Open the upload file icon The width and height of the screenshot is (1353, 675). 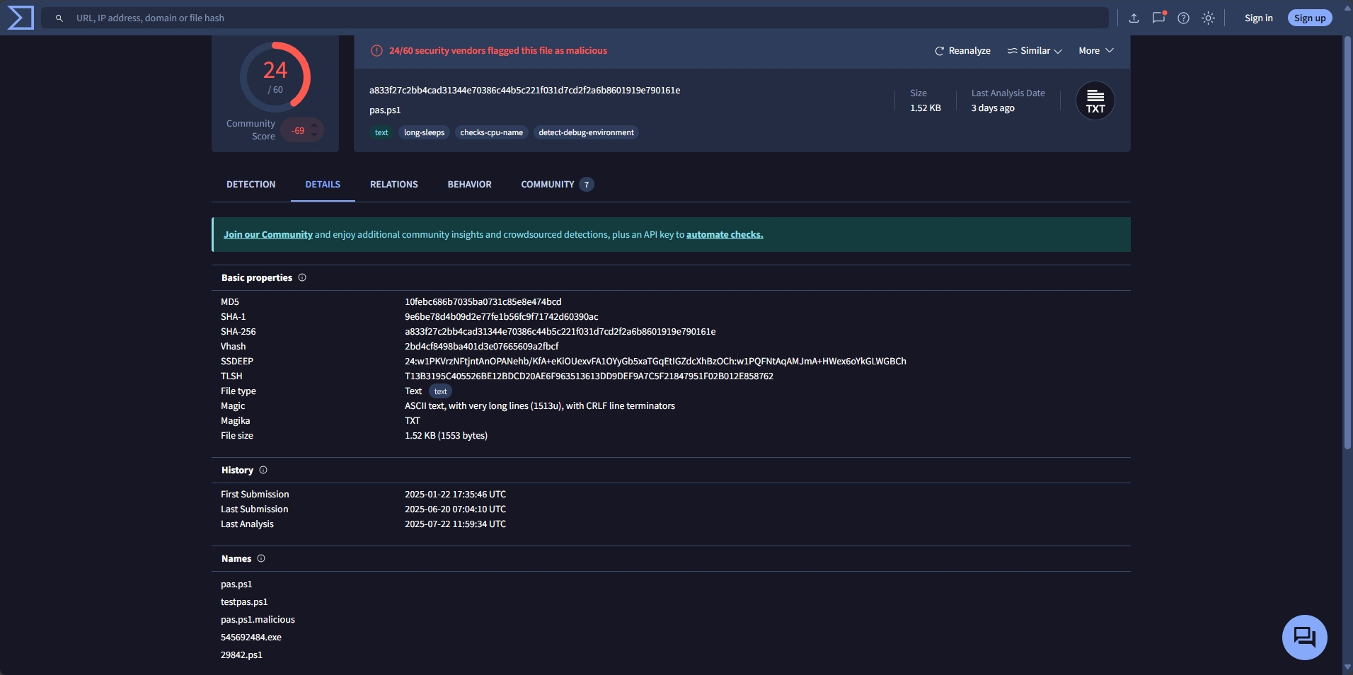coord(1134,18)
